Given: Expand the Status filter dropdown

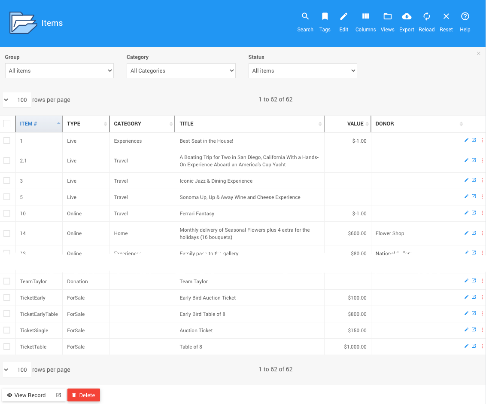Looking at the screenshot, I should [303, 71].
